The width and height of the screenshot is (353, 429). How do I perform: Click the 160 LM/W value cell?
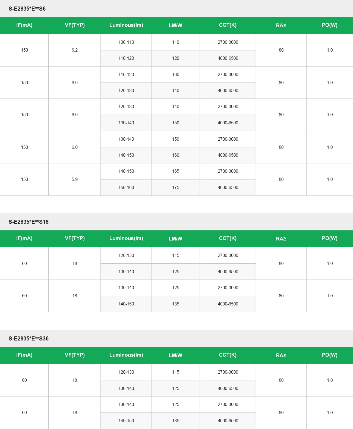(x=176, y=155)
